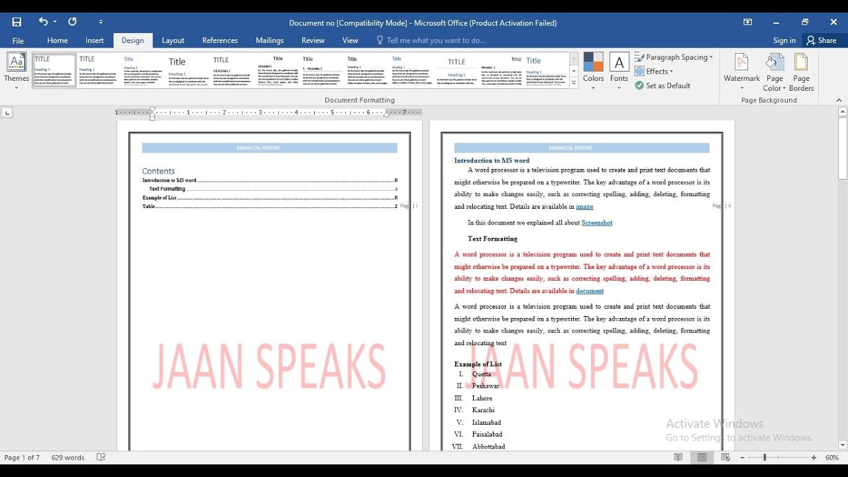This screenshot has height=477, width=848.
Task: Expand the Document Formatting gallery with More arrow
Action: pos(574,83)
